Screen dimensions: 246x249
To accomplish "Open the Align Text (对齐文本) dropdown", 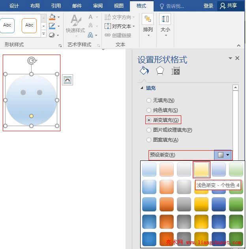I will 120,26.
